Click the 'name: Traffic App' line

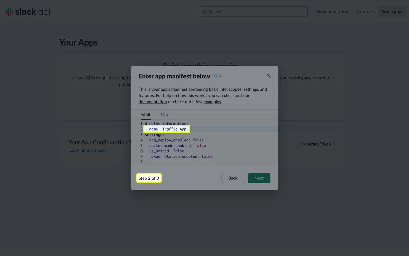point(168,129)
